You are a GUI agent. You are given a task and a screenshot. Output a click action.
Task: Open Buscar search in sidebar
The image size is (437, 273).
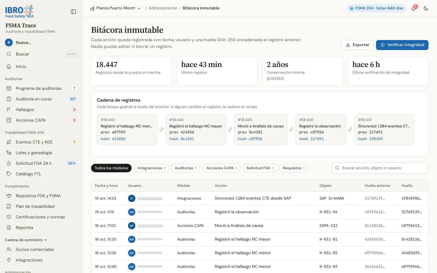(x=41, y=54)
